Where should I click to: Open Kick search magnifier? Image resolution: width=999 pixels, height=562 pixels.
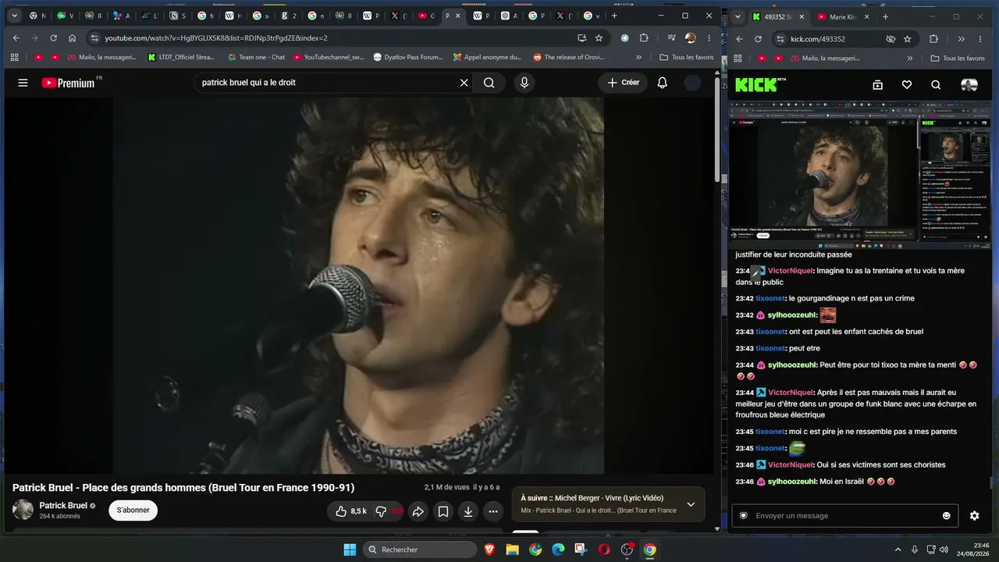coord(936,85)
